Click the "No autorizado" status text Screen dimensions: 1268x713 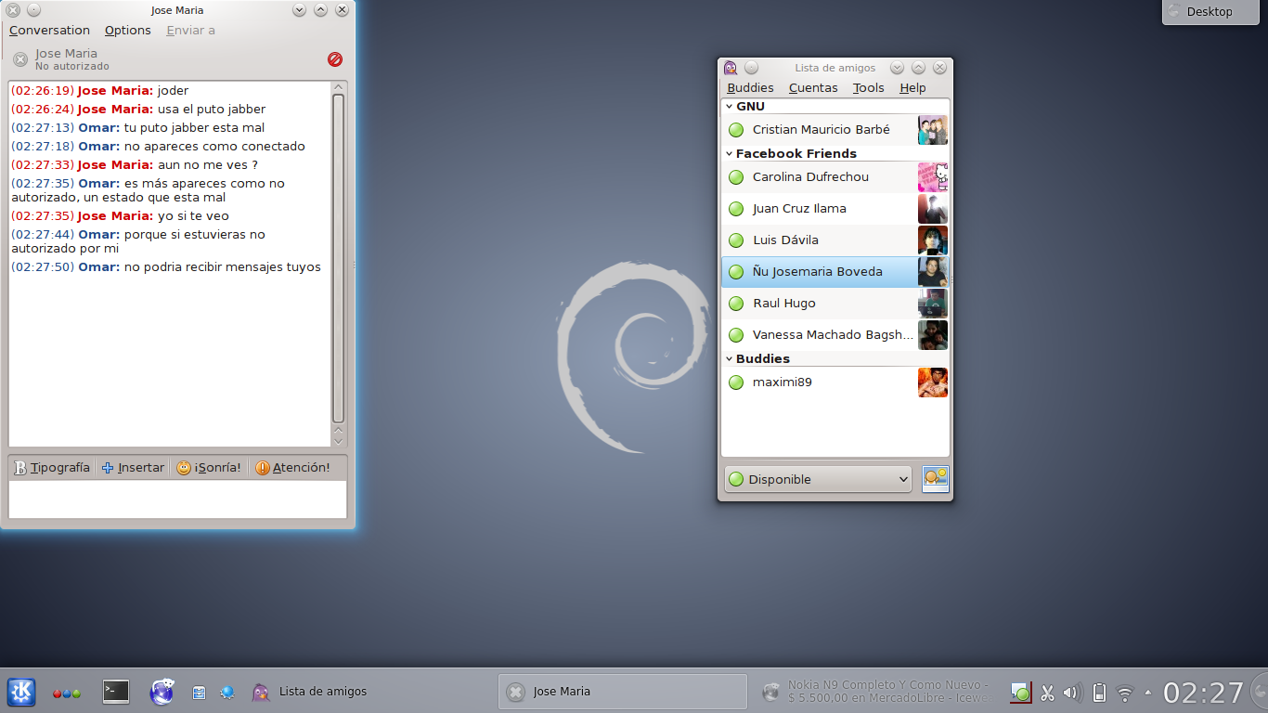[72, 67]
